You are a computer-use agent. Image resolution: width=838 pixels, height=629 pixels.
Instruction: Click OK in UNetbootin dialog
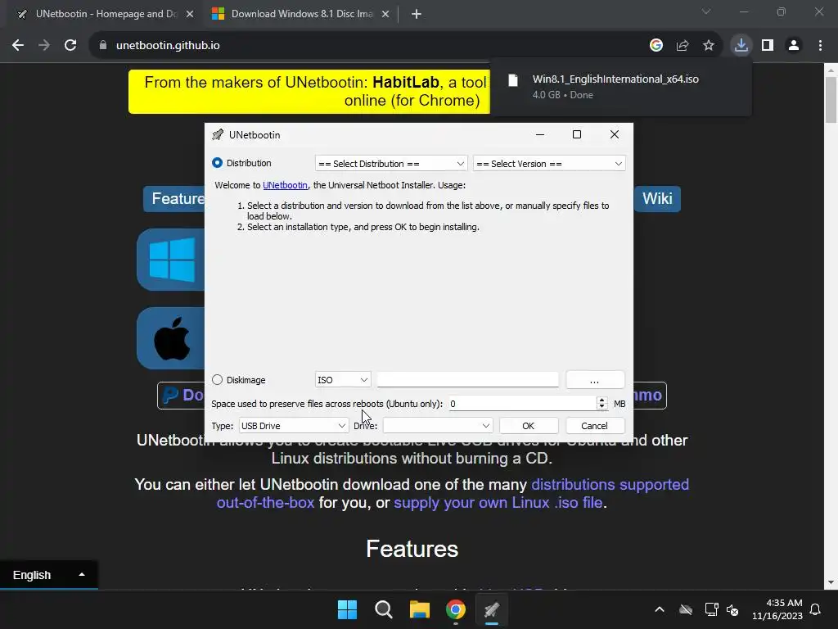[x=529, y=426]
